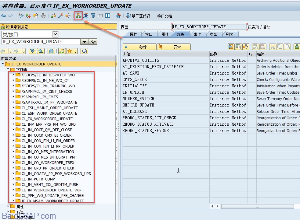
Task: Click the 接口文档 toolbar button
Action: (164, 16)
